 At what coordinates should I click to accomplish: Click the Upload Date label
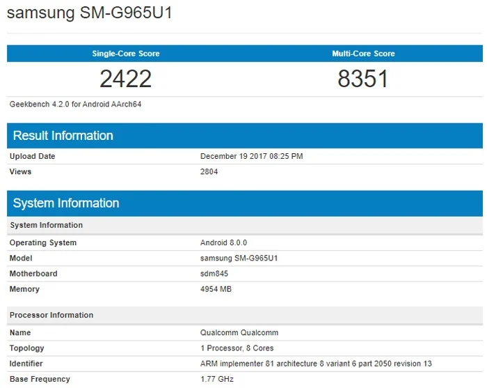(x=32, y=156)
